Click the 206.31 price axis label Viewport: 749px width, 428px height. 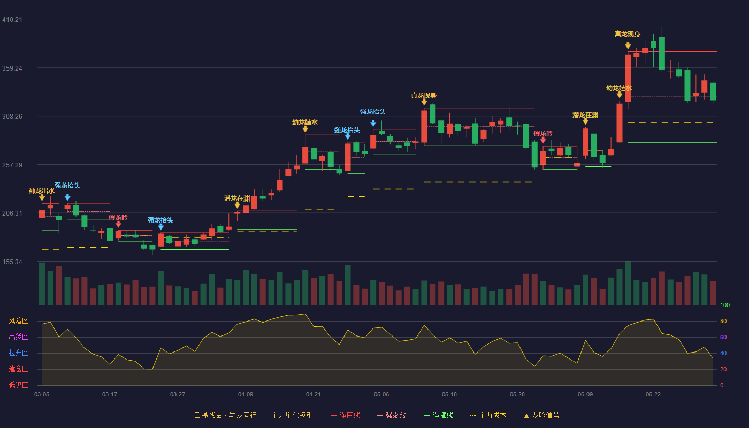[12, 213]
